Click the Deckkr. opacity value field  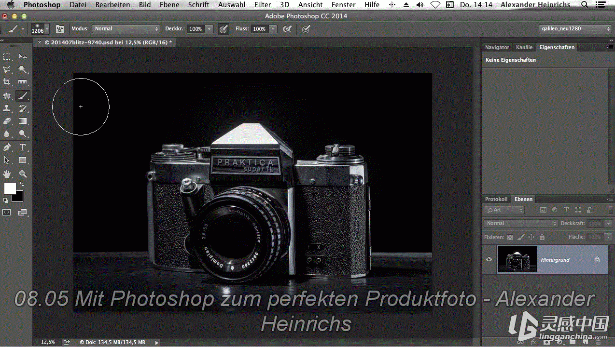[196, 29]
